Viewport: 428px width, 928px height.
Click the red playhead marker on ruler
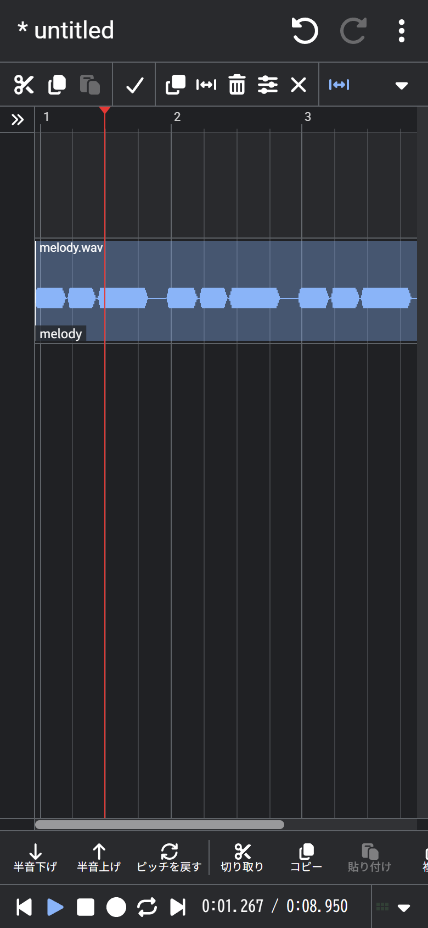105,110
